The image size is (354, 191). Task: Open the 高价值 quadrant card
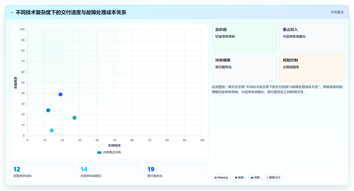[244, 37]
